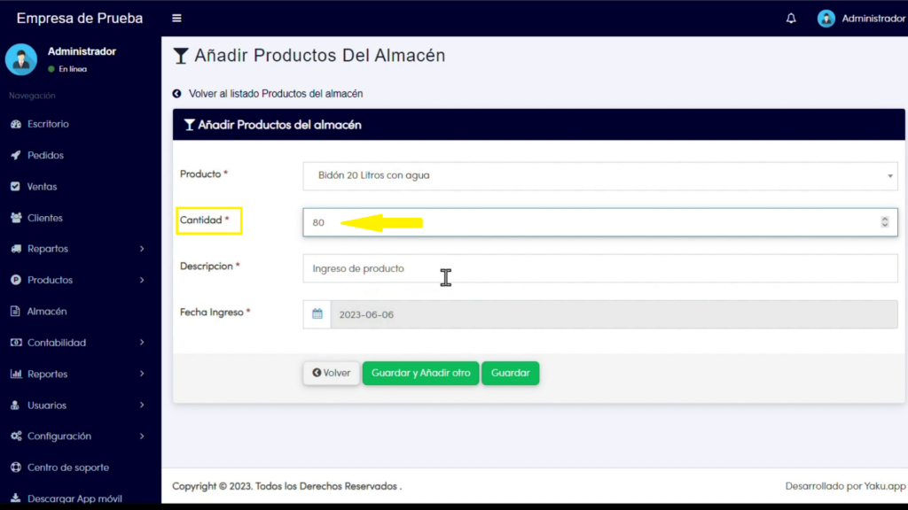Expand the Repartos submenu

(x=78, y=249)
